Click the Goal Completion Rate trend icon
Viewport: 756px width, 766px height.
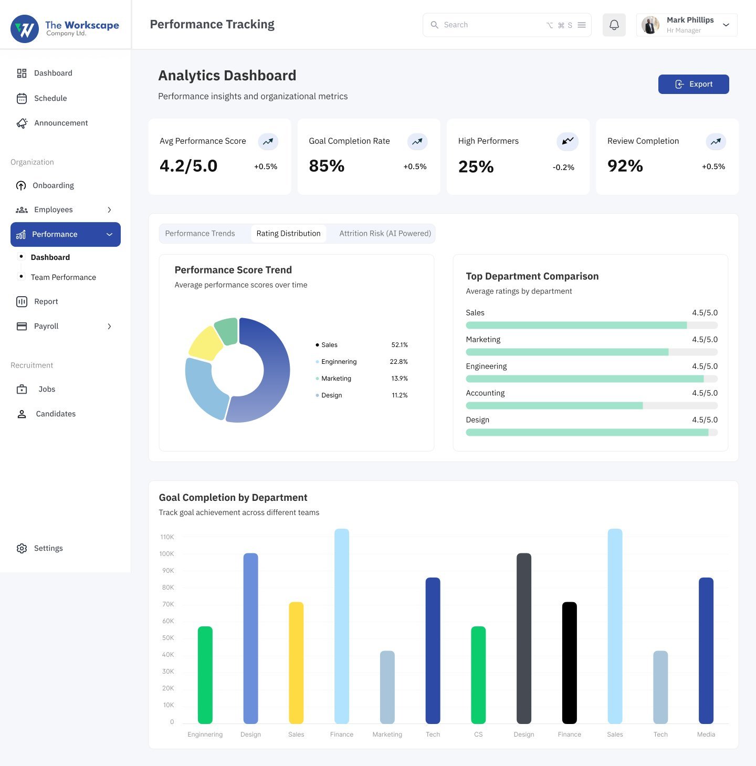point(417,141)
